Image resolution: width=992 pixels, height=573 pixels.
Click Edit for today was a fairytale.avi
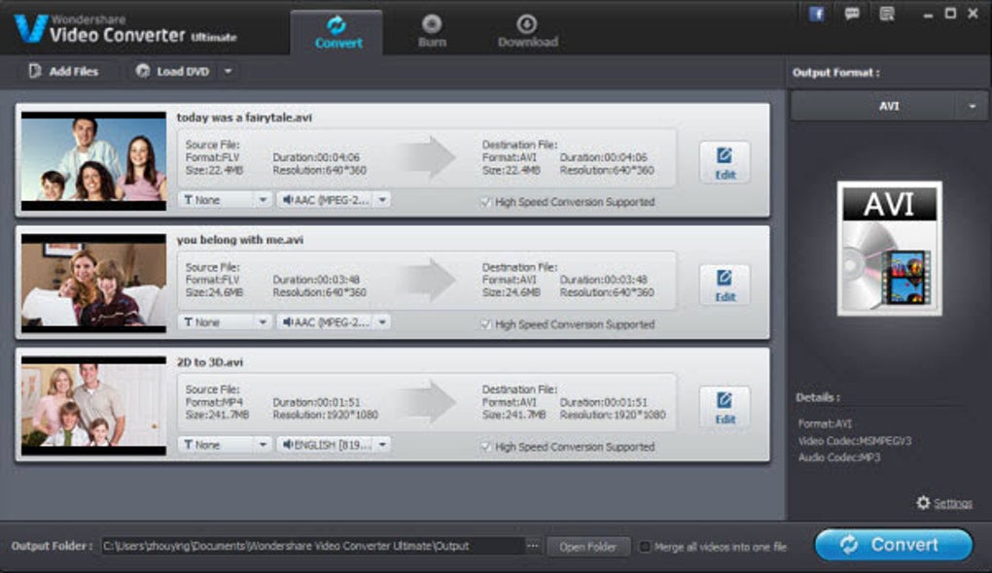click(725, 163)
